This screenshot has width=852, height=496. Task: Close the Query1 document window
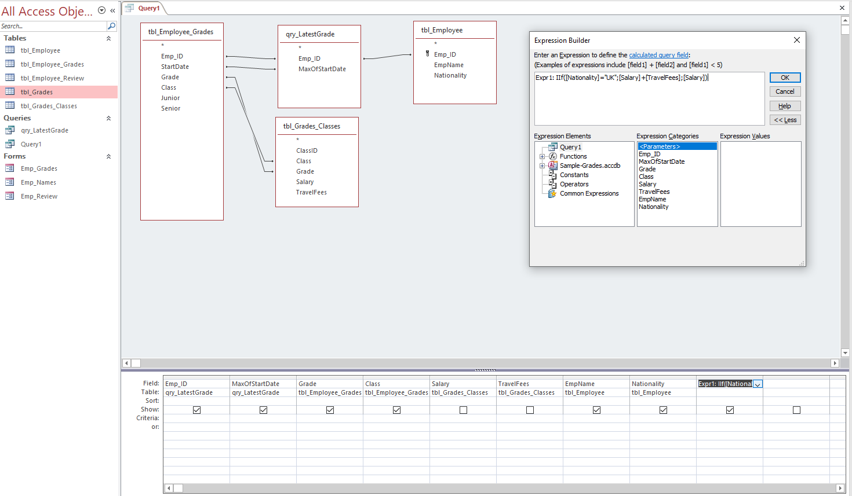pyautogui.click(x=842, y=8)
